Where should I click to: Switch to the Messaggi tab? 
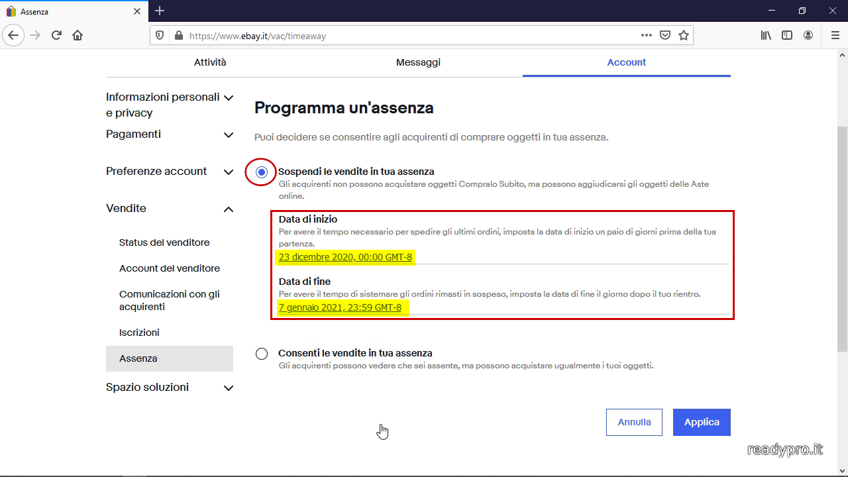click(x=418, y=62)
